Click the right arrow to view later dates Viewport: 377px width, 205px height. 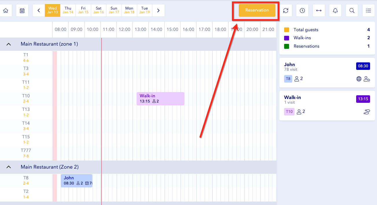pos(158,10)
